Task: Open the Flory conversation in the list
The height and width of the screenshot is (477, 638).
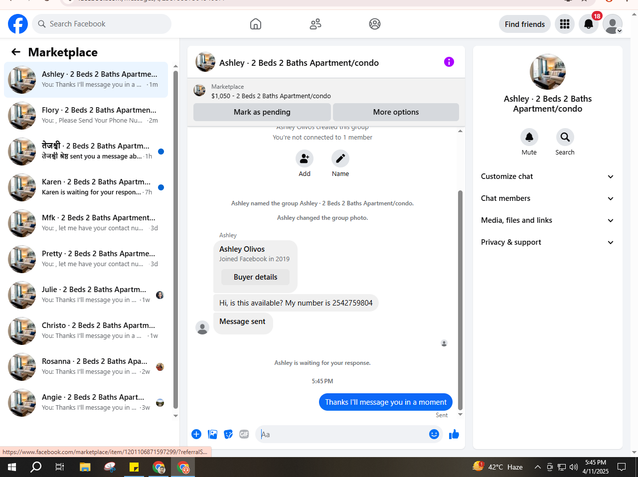Action: tap(86, 116)
